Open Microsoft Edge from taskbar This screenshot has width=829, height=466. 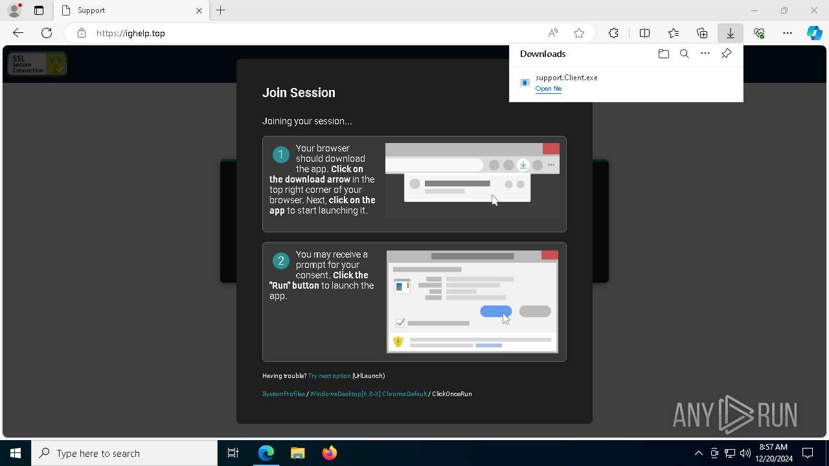click(266, 453)
